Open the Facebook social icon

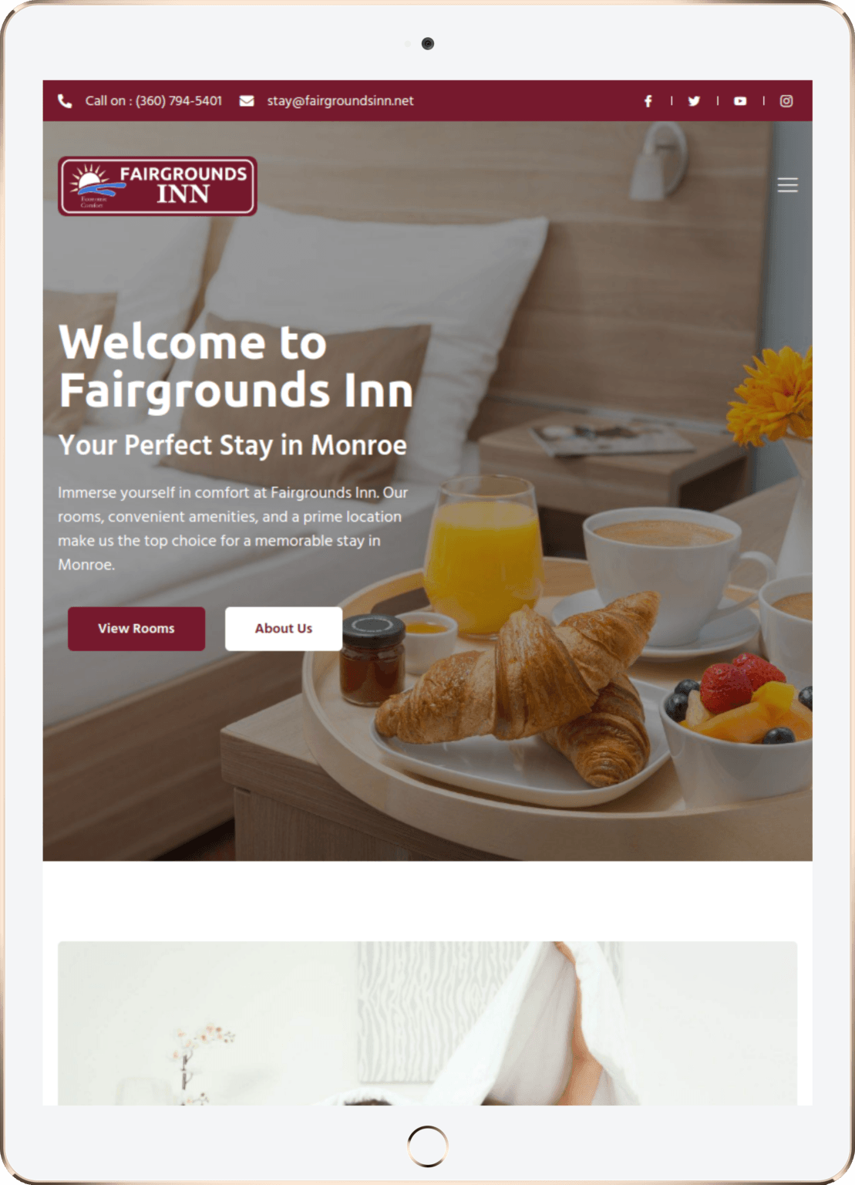[648, 101]
